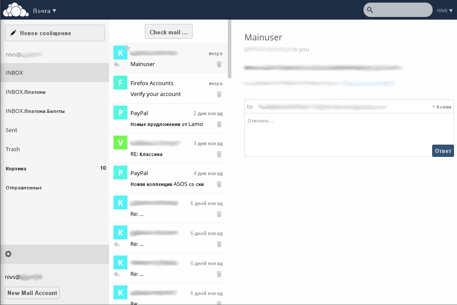The width and height of the screenshot is (457, 305).
Task: Open settings via the gear icon
Action: pos(8,254)
